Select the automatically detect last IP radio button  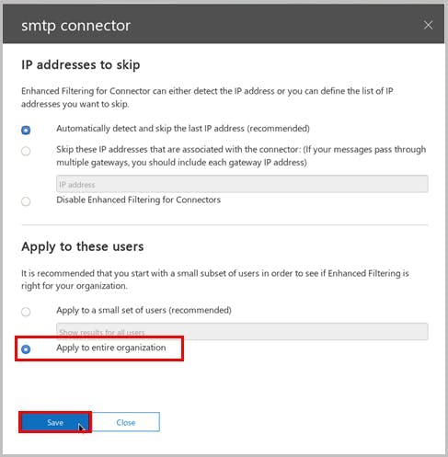point(26,130)
